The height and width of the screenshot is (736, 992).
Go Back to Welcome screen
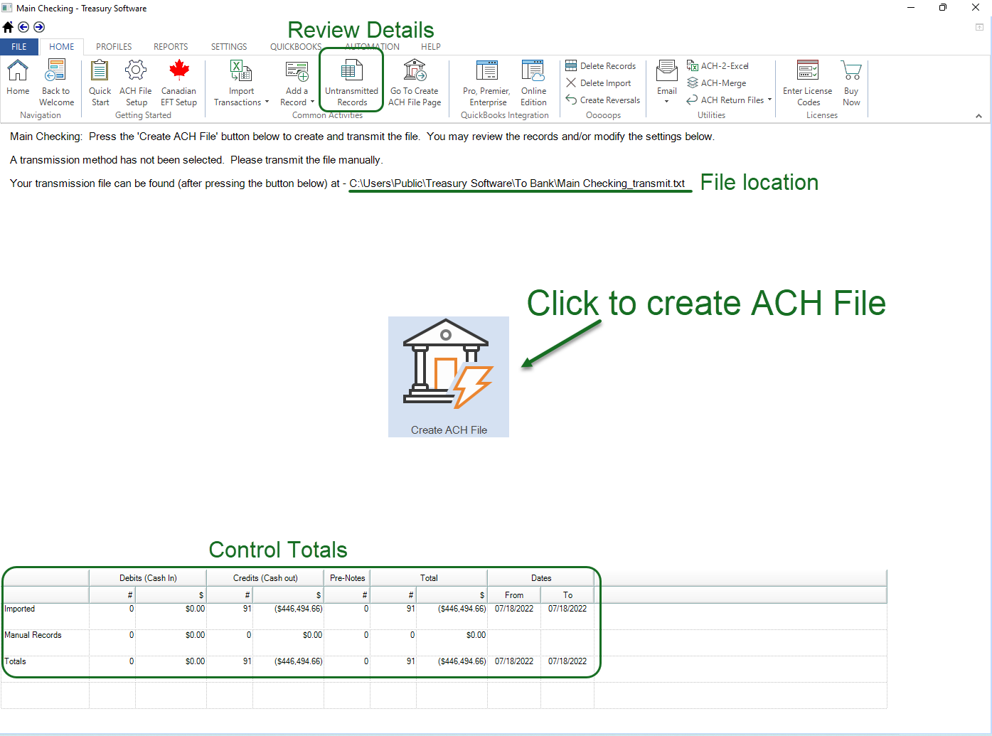pyautogui.click(x=56, y=82)
